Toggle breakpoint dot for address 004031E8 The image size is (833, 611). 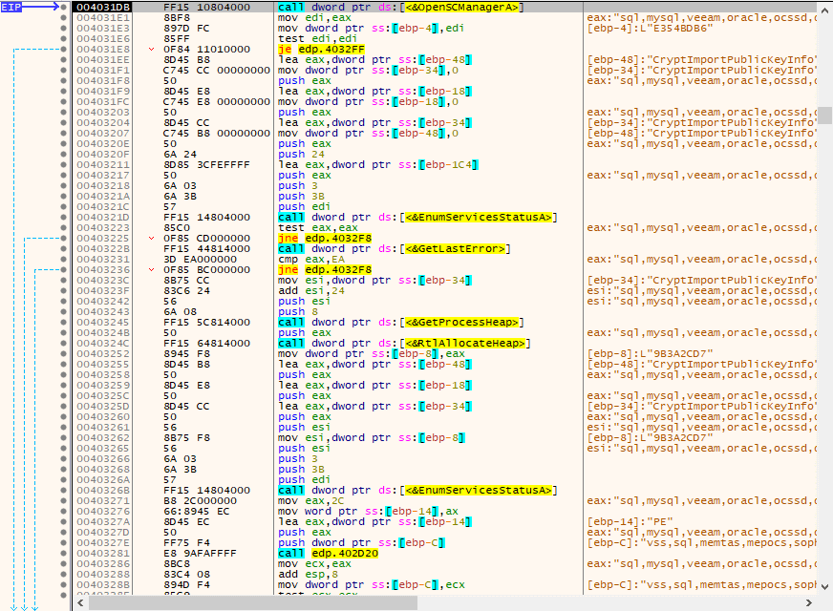(x=64, y=49)
